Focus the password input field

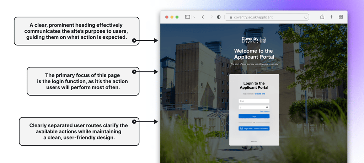click(254, 107)
